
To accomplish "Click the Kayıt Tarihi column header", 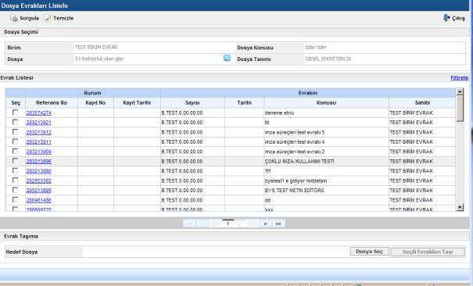I will tap(137, 103).
